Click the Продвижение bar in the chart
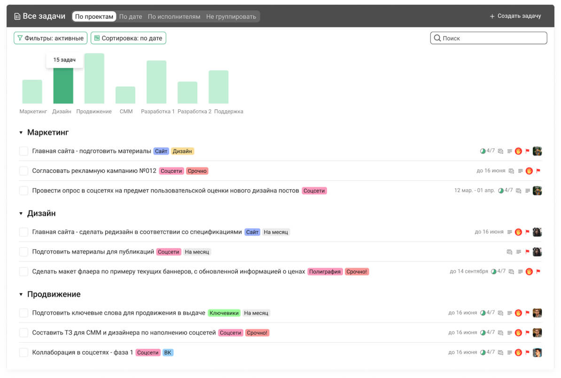 (94, 78)
